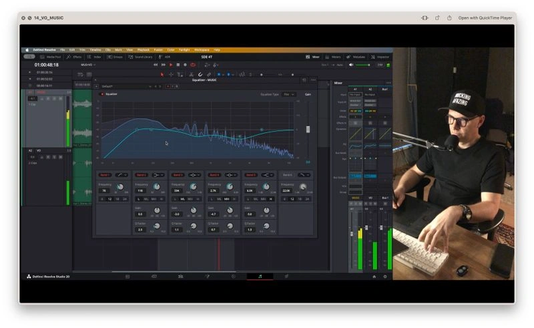The image size is (534, 328).
Task: Toggle Band 4 on or off
Action: [214, 175]
